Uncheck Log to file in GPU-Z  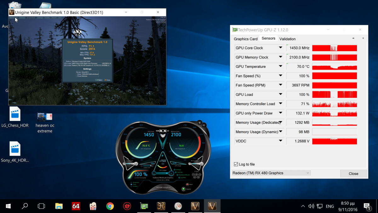coord(236,164)
